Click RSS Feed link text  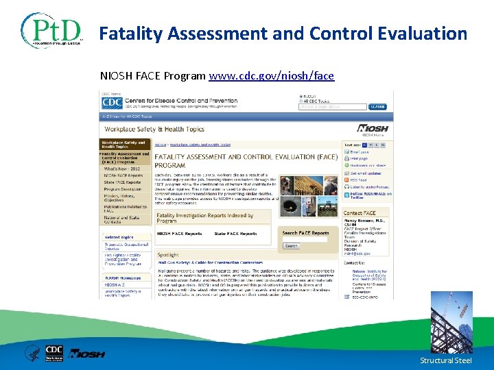[x=359, y=180]
